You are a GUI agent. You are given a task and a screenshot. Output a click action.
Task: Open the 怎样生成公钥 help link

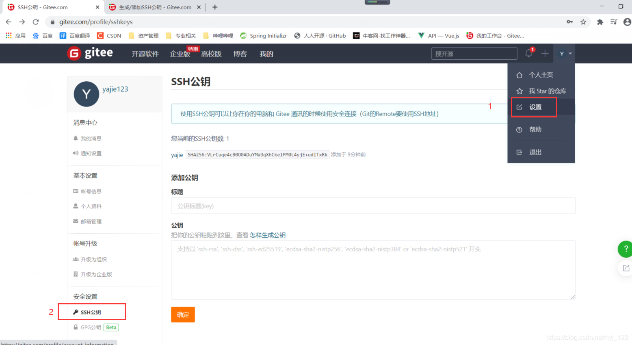(267, 235)
